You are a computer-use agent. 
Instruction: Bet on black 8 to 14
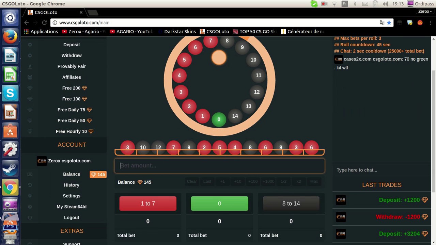pyautogui.click(x=291, y=203)
